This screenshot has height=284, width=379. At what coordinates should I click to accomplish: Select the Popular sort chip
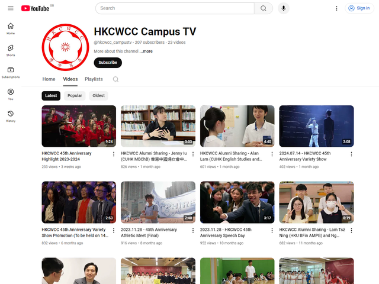75,96
